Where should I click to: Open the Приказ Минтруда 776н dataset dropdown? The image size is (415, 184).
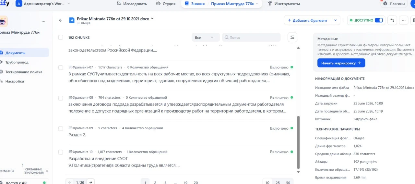(235, 4)
